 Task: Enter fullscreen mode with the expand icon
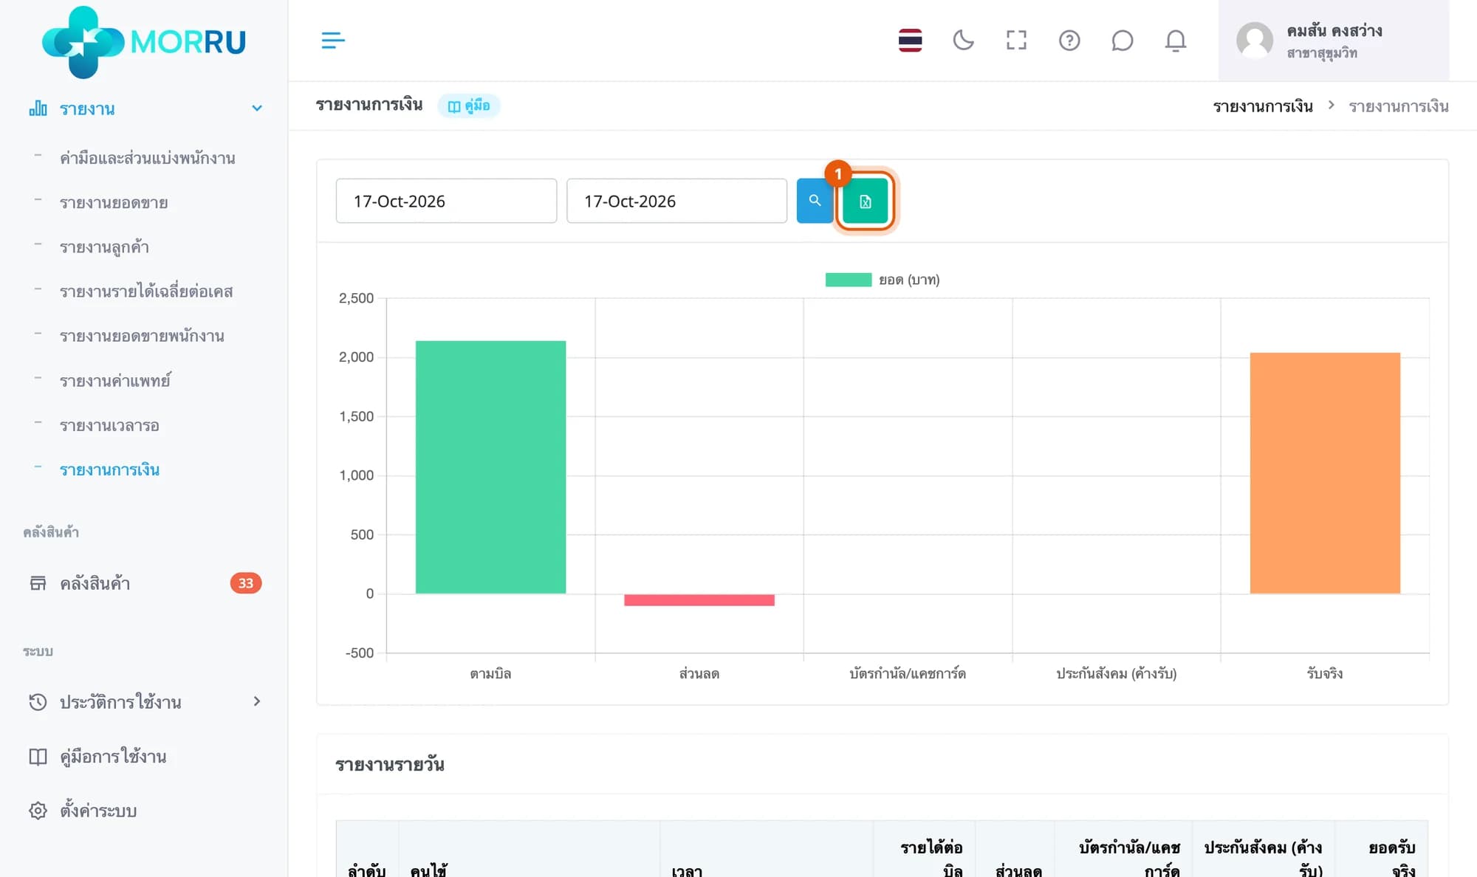1016,41
